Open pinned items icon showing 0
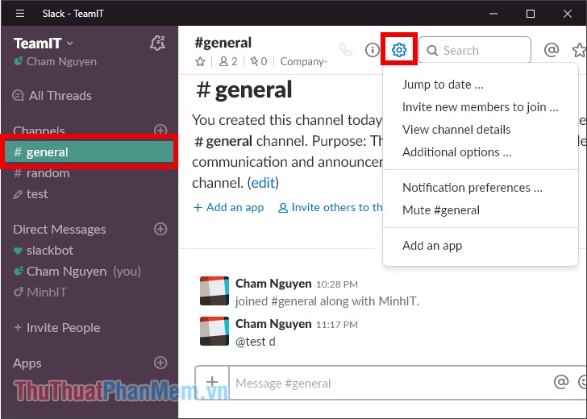Image resolution: width=587 pixels, height=419 pixels. click(258, 61)
